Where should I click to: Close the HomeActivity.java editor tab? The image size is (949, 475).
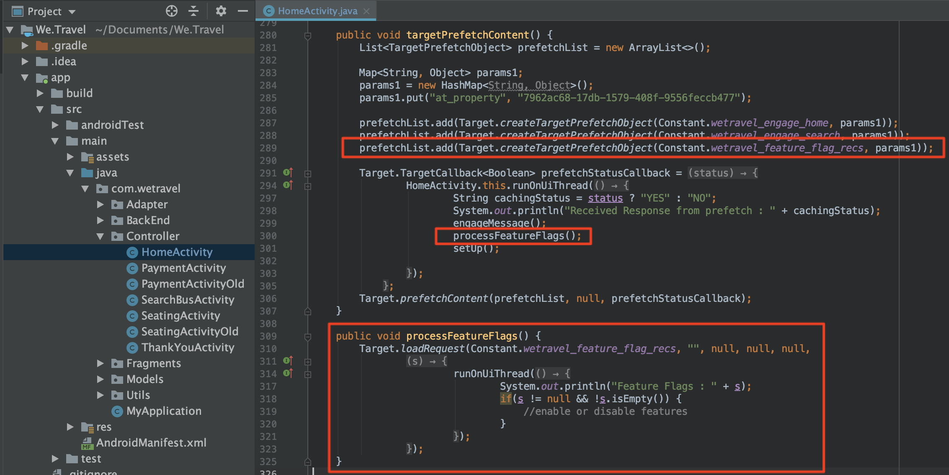coord(366,11)
